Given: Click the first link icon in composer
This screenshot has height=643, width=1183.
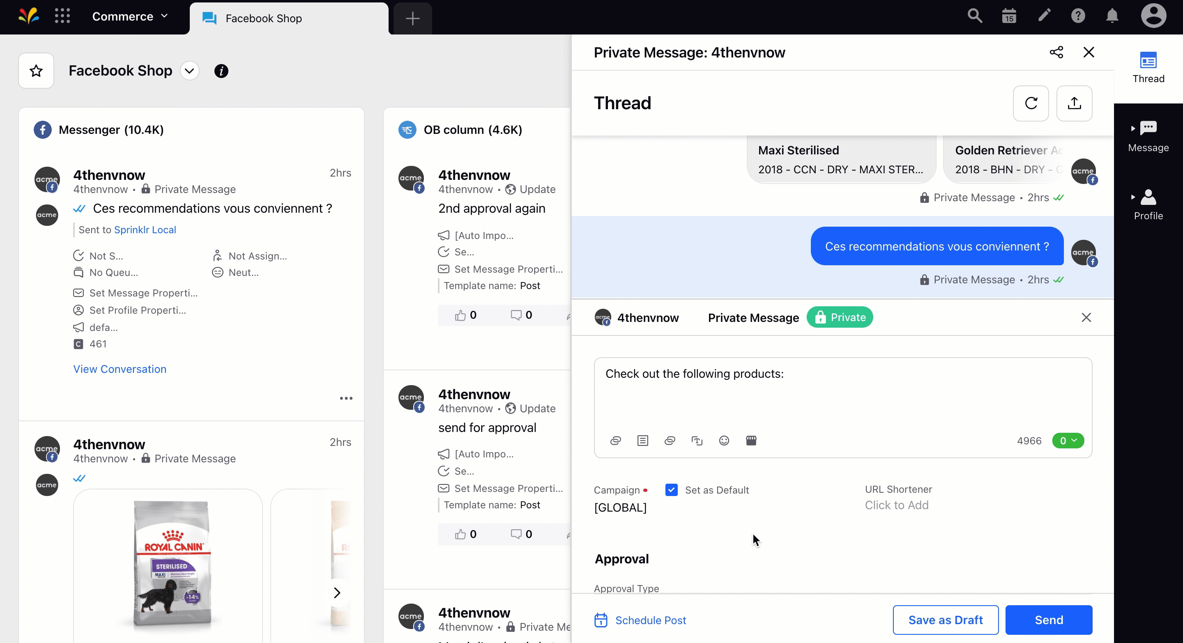Looking at the screenshot, I should point(615,441).
